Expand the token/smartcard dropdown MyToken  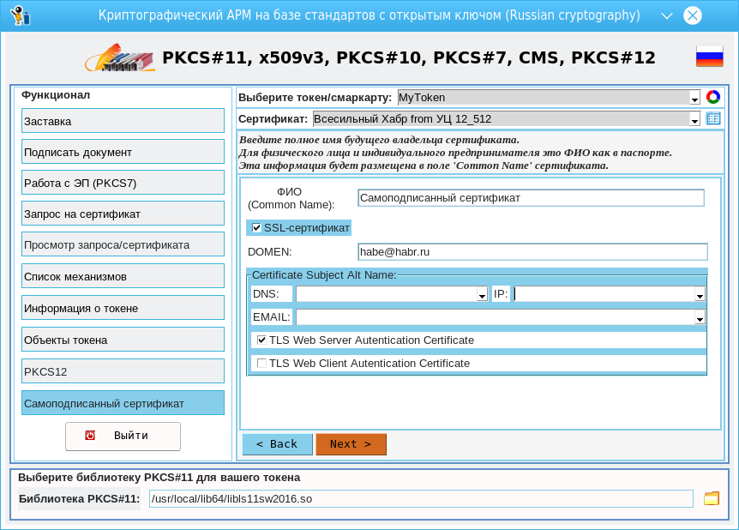coord(694,98)
